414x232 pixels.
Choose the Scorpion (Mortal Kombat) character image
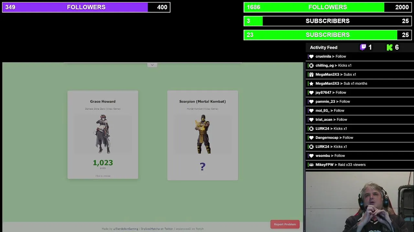[203, 134]
